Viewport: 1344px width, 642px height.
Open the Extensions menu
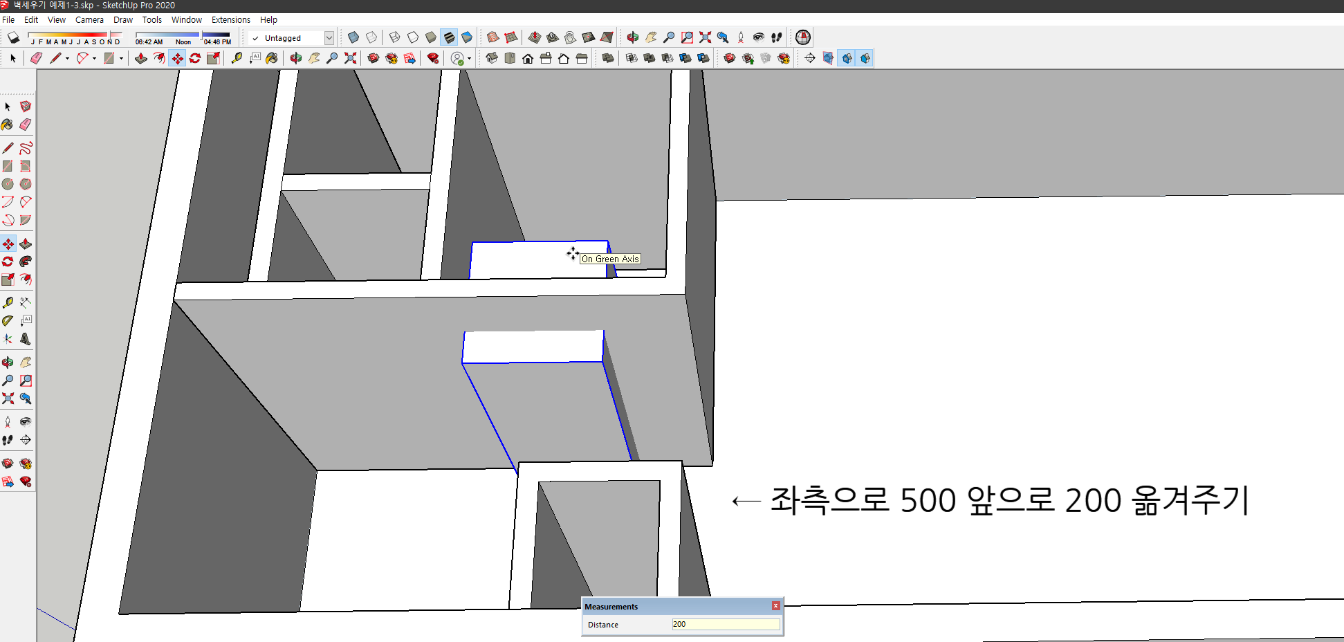[x=231, y=19]
